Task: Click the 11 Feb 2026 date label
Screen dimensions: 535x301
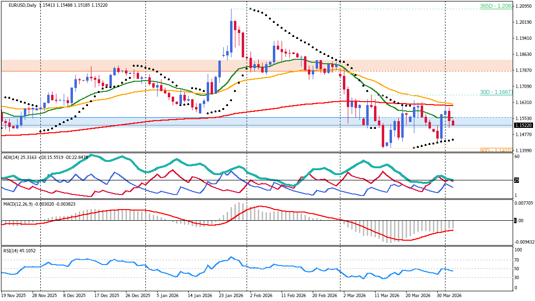Action: [293, 296]
